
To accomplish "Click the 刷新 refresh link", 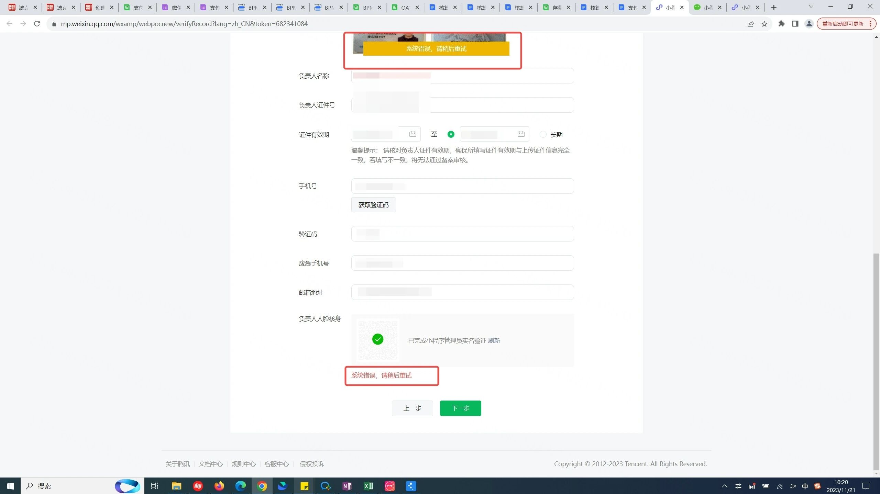I will (x=494, y=340).
